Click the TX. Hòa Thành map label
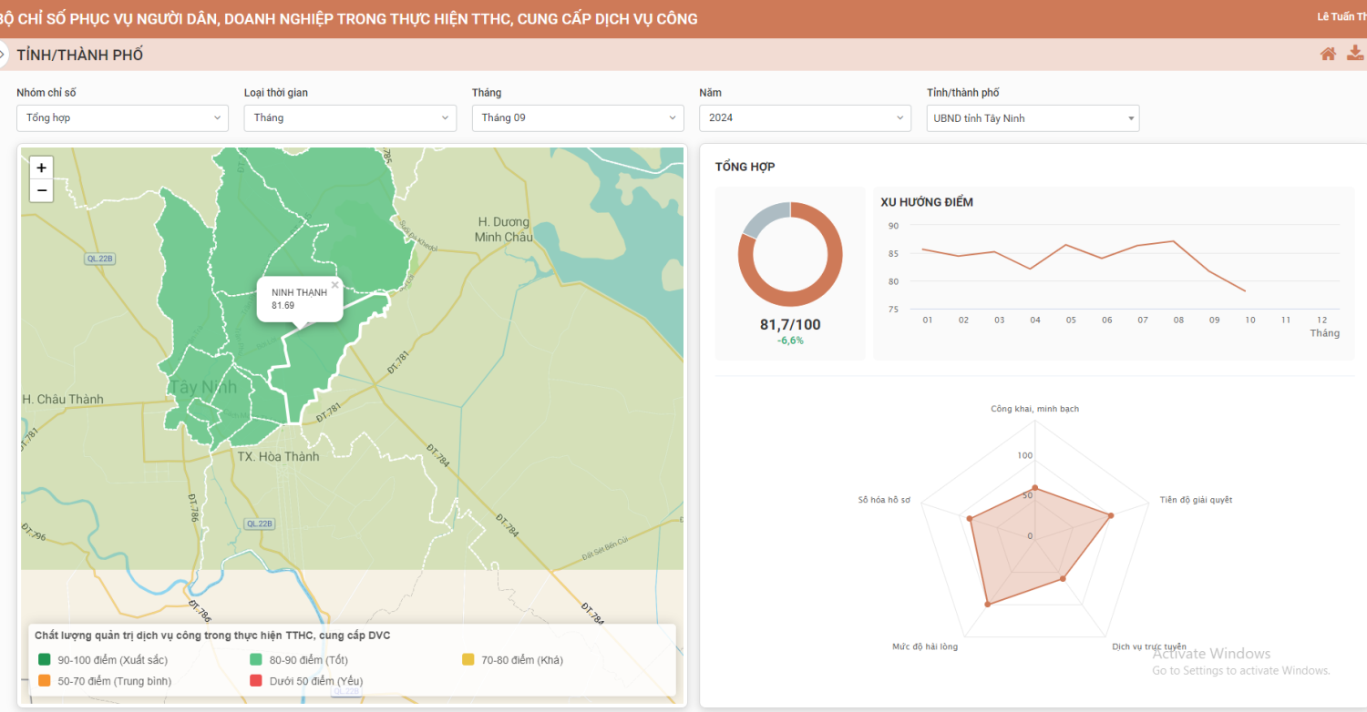Image resolution: width=1367 pixels, height=712 pixels. pos(279,456)
